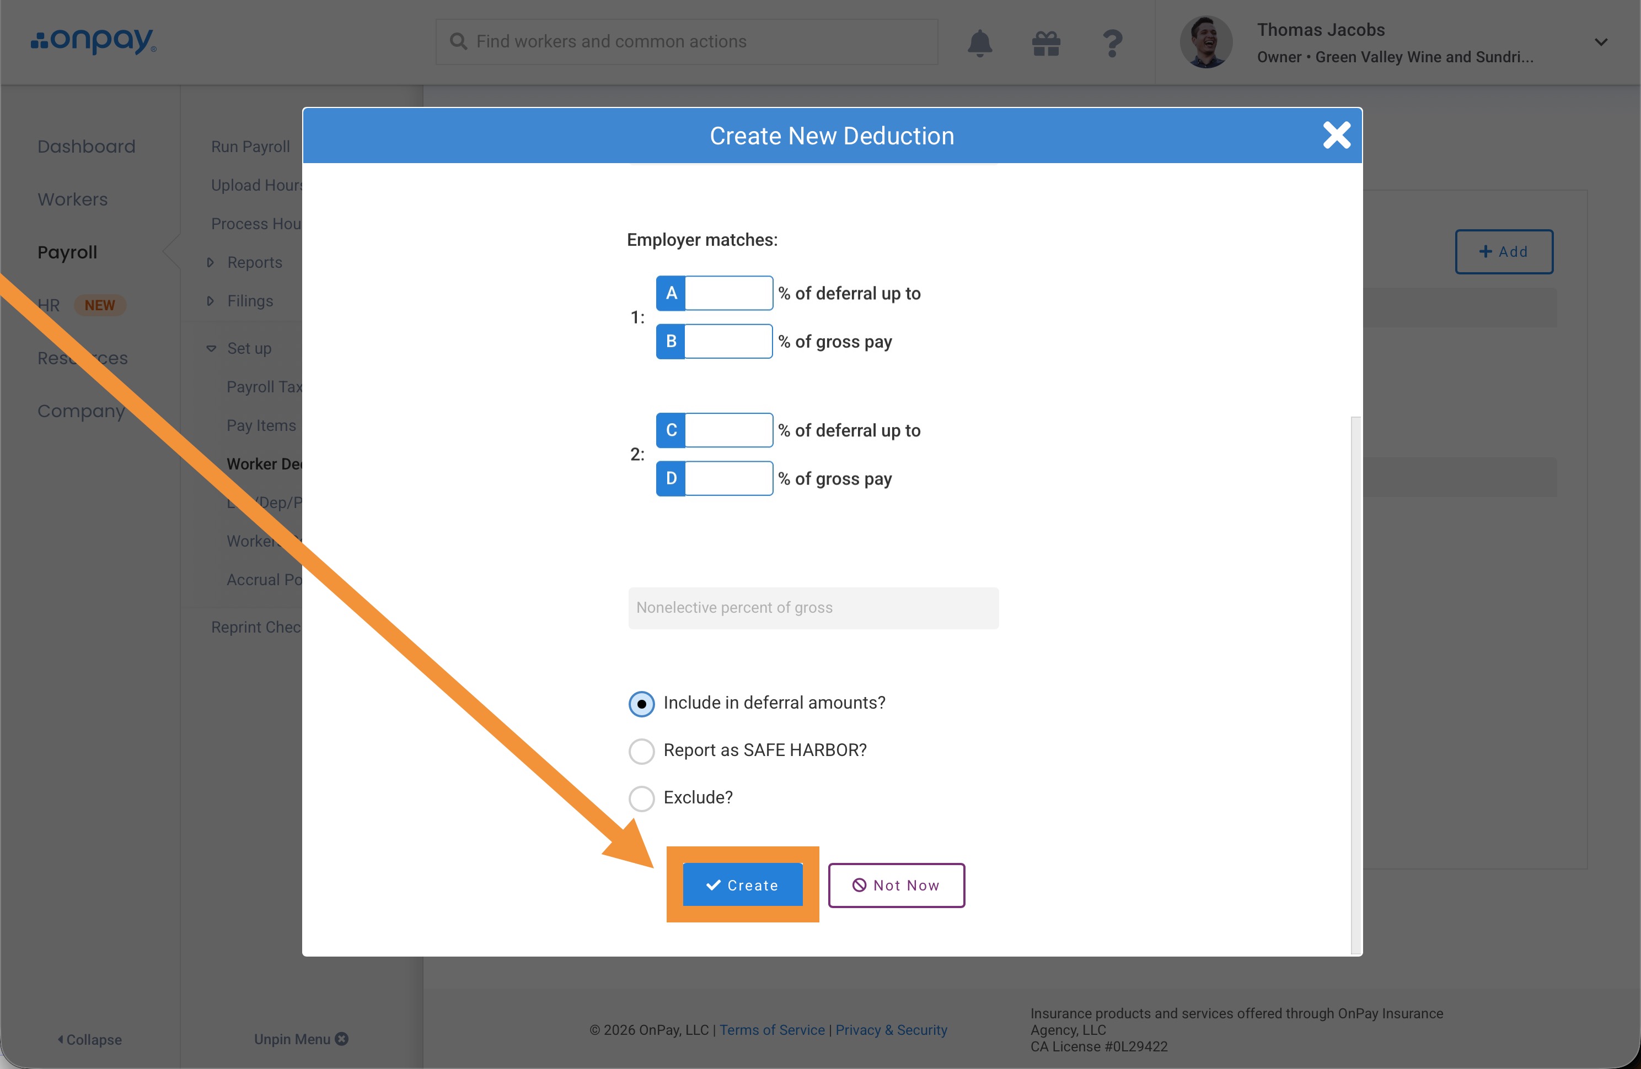
Task: Select Report as SAFE HARBOR option
Action: tap(641, 751)
